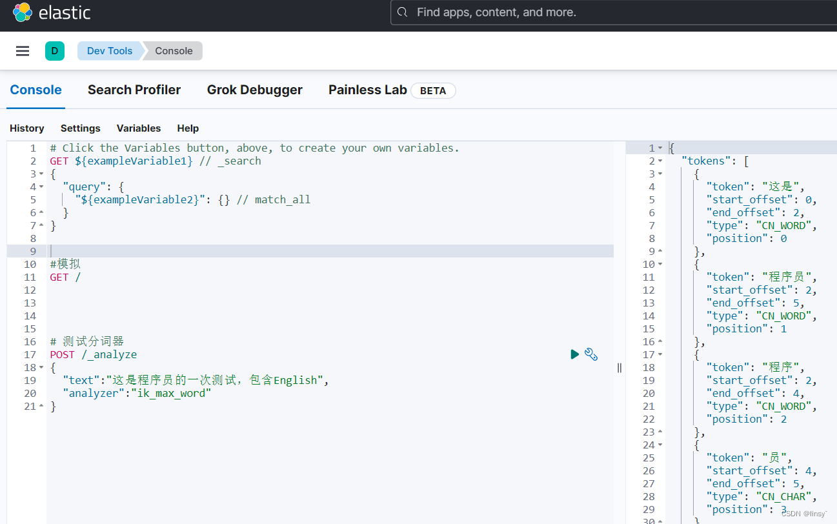
Task: Click the "position": 0 line in output
Action: pos(747,238)
